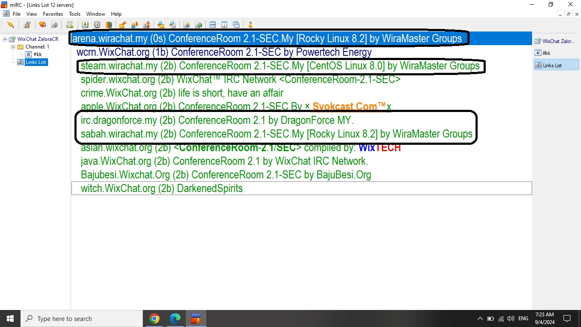Open Microsoft Edge from the taskbar
581x327 pixels.
(x=175, y=318)
